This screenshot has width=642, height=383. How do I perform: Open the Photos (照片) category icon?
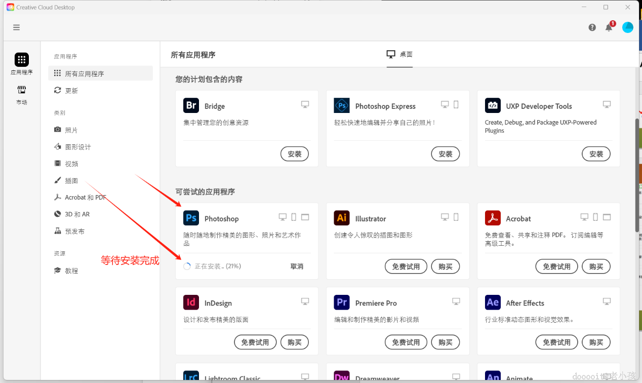(x=57, y=129)
